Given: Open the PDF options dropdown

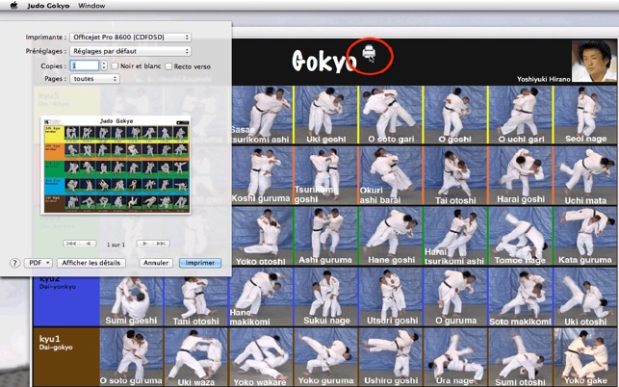Looking at the screenshot, I should 39,262.
